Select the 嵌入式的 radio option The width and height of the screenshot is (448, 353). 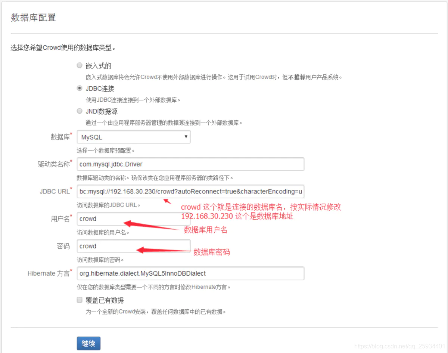[79, 65]
